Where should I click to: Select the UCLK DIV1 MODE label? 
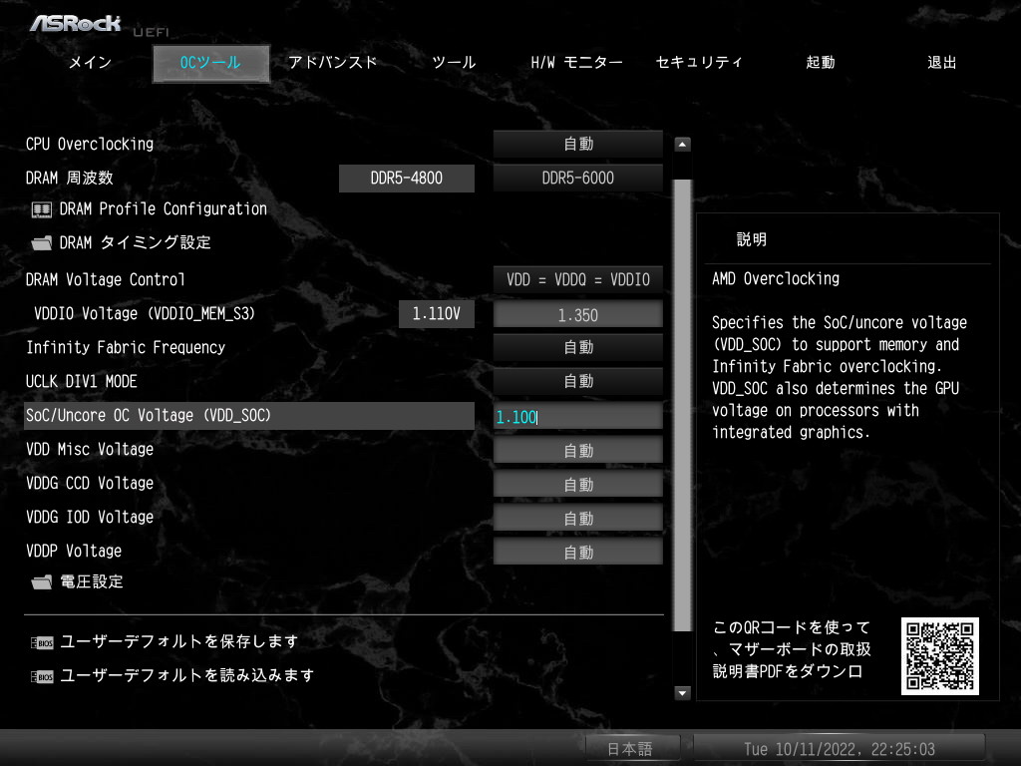coord(82,382)
